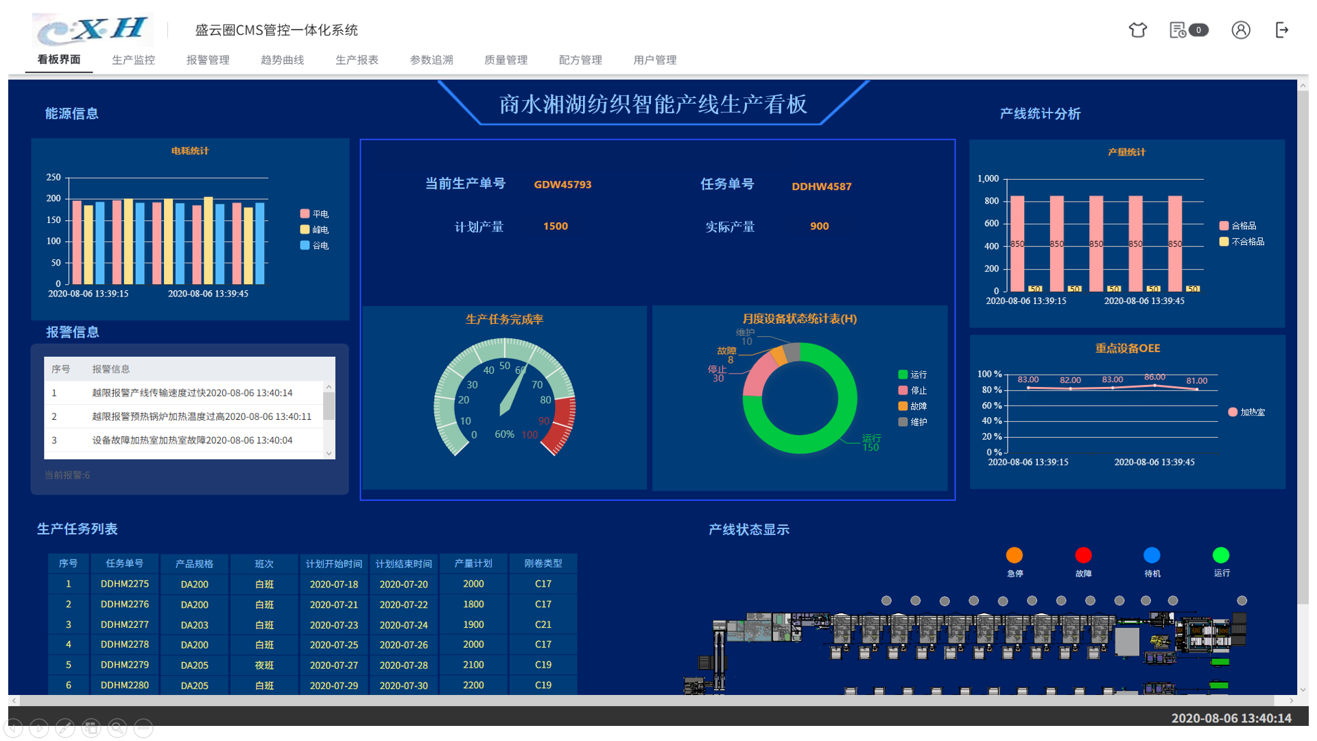Click the three-dots more options icon
This screenshot has height=741, width=1317.
pyautogui.click(x=143, y=727)
